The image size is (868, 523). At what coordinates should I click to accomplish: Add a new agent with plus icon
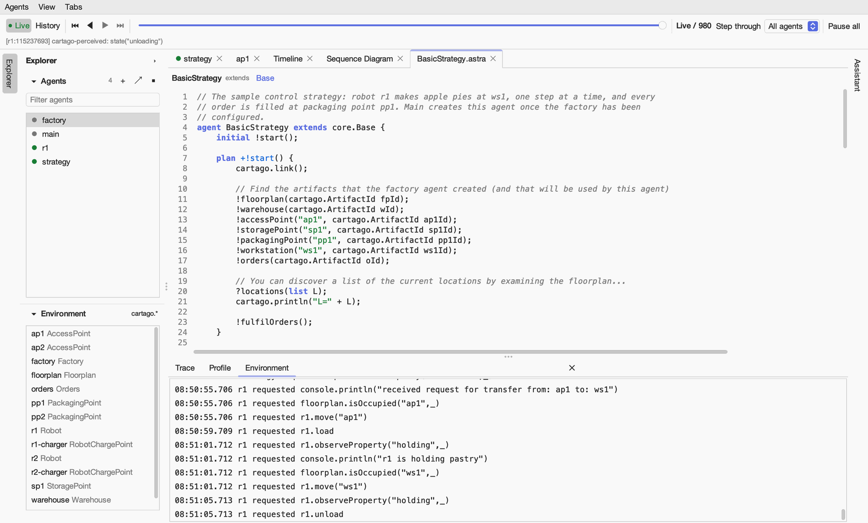click(123, 81)
